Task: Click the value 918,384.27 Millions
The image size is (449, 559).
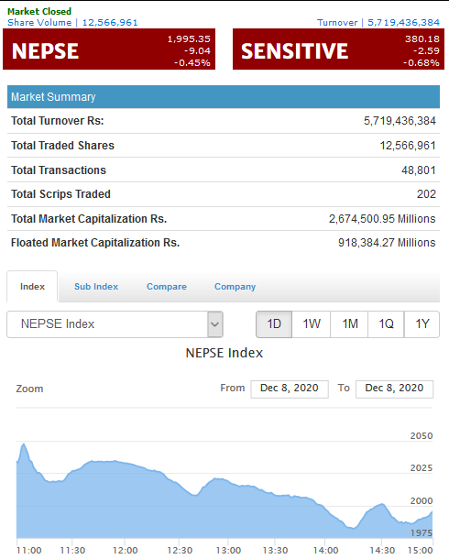Action: (x=387, y=243)
